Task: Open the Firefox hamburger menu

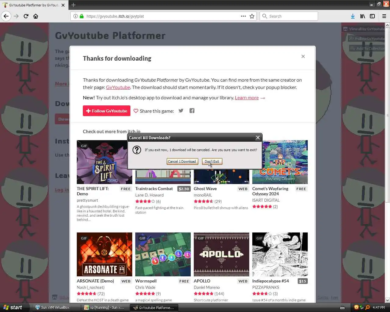Action: 384,16
